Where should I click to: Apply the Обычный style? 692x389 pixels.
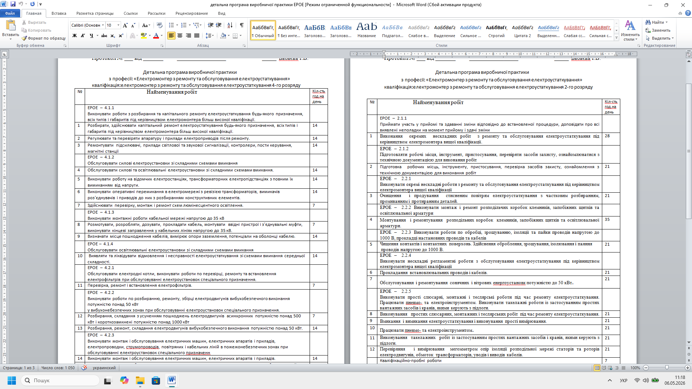(263, 30)
